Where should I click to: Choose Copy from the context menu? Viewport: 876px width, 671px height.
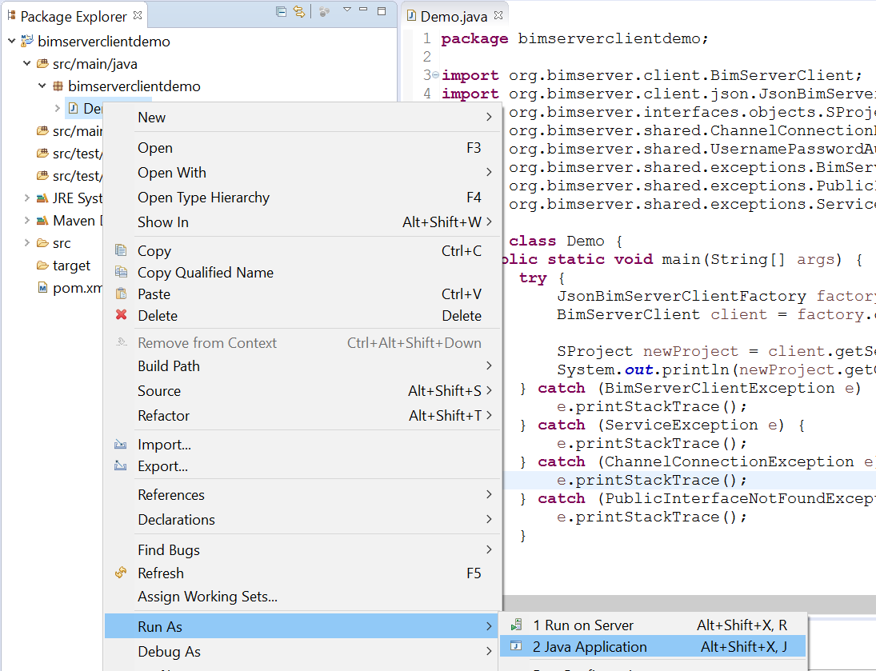point(154,251)
